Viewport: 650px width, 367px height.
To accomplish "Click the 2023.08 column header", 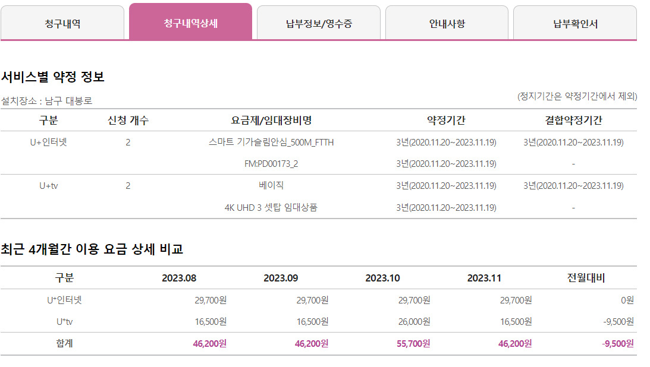I will [x=179, y=278].
